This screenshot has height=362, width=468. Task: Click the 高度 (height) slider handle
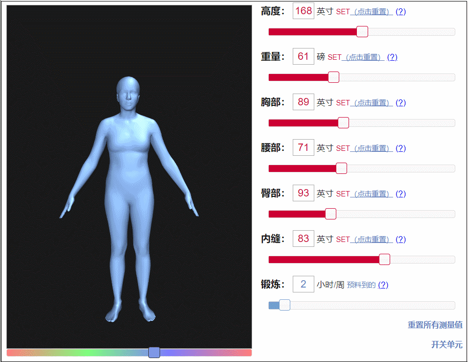(362, 31)
